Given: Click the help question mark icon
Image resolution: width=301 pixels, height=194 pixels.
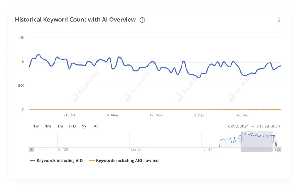Looking at the screenshot, I should pyautogui.click(x=142, y=20).
